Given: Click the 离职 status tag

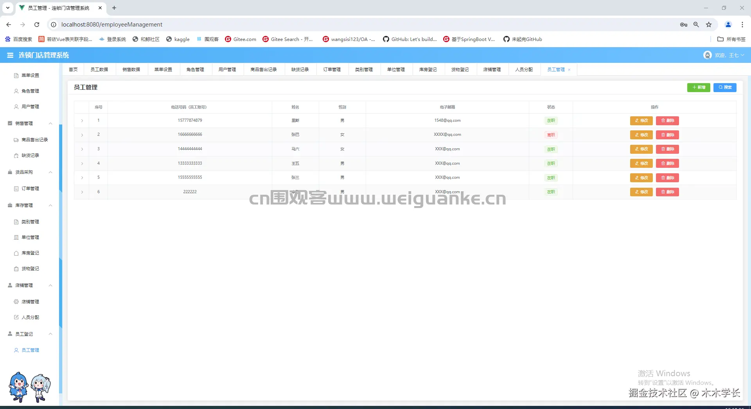Looking at the screenshot, I should [x=551, y=135].
